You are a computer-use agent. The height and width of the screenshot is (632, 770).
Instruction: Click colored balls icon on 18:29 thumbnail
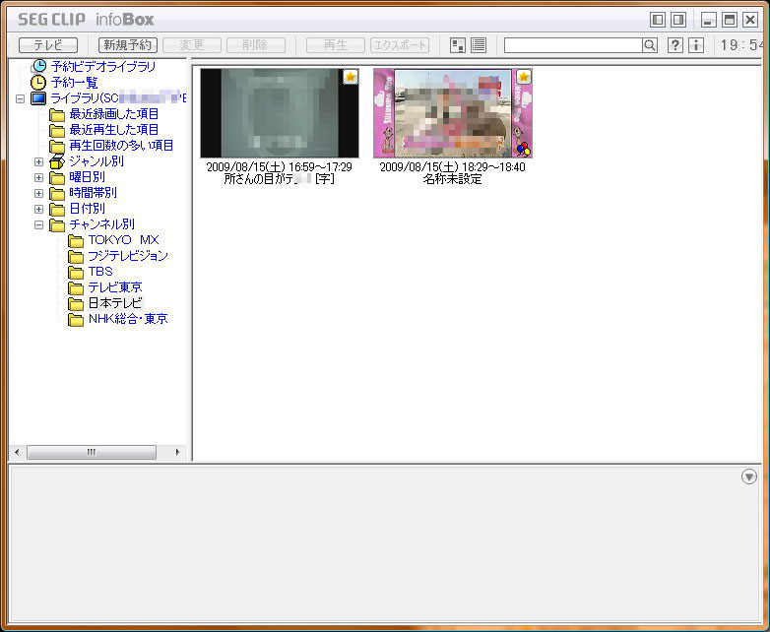click(524, 149)
